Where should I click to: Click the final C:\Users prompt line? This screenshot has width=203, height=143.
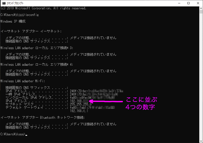coord(14,134)
